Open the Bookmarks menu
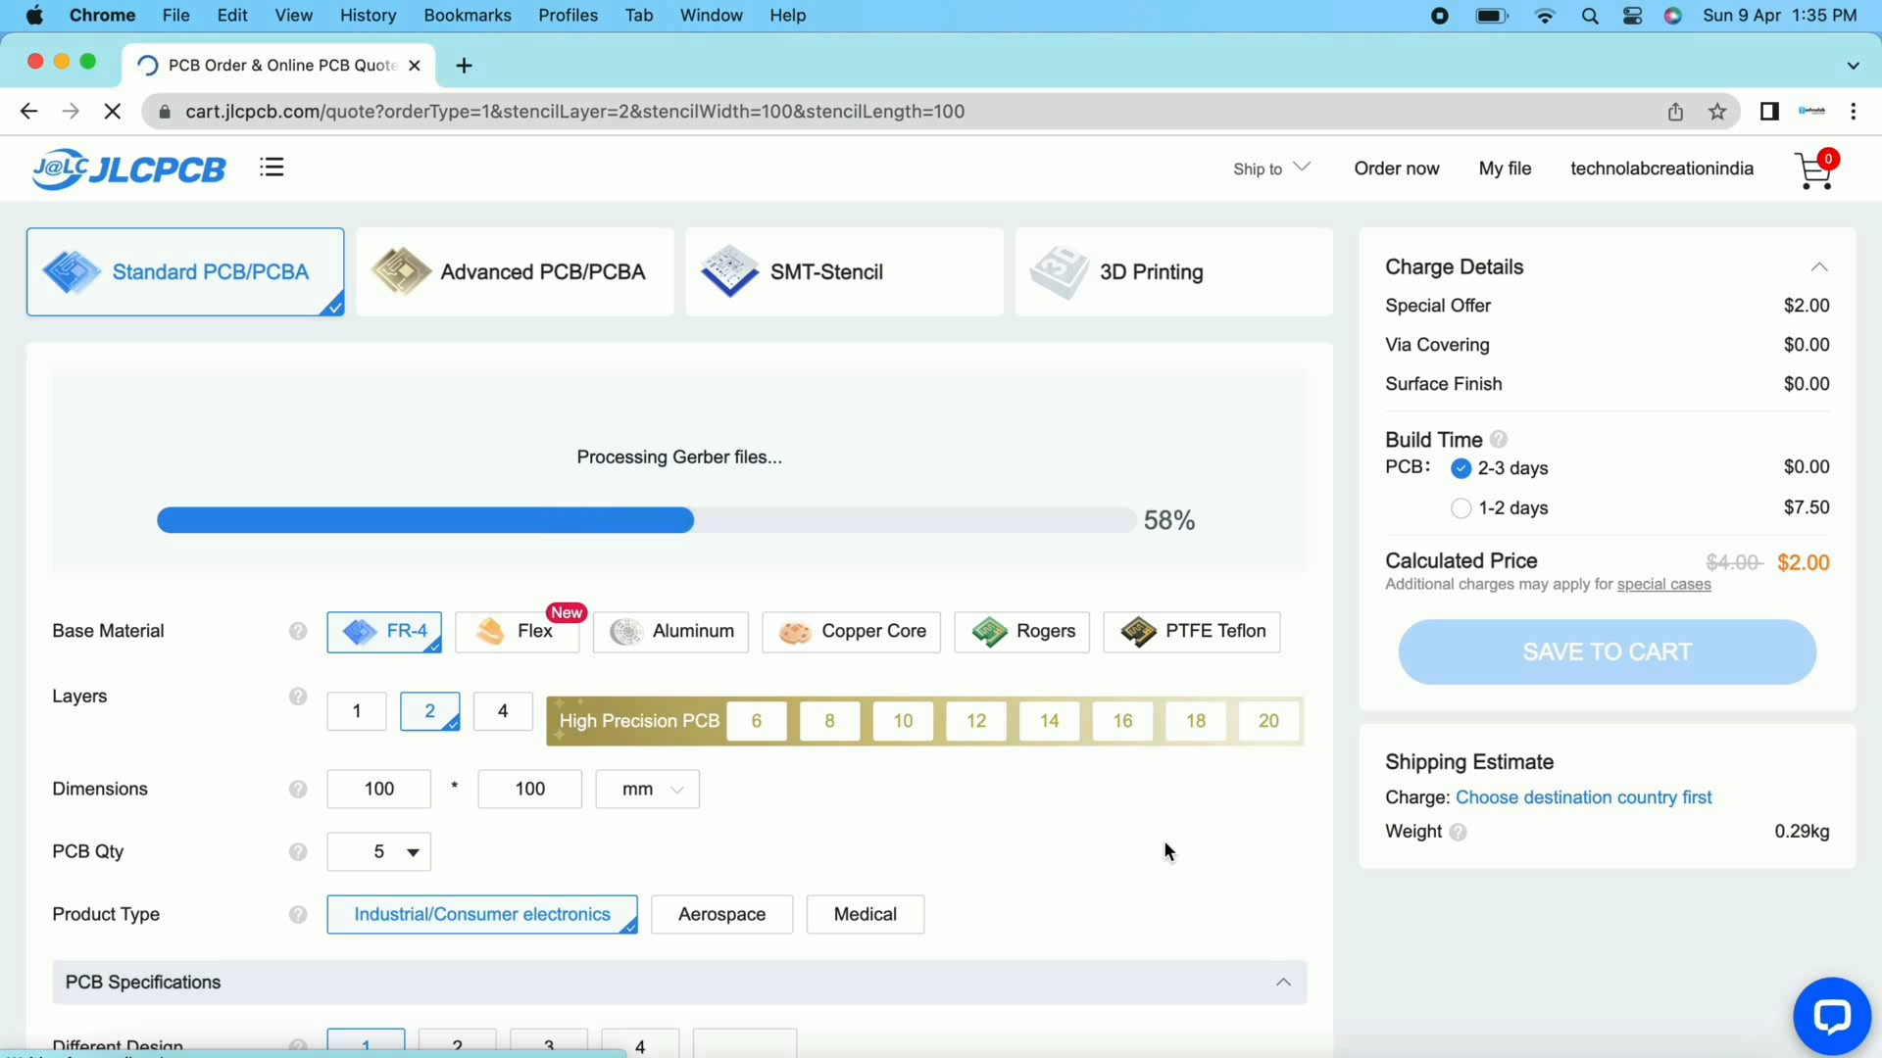The width and height of the screenshot is (1882, 1058). 467,16
